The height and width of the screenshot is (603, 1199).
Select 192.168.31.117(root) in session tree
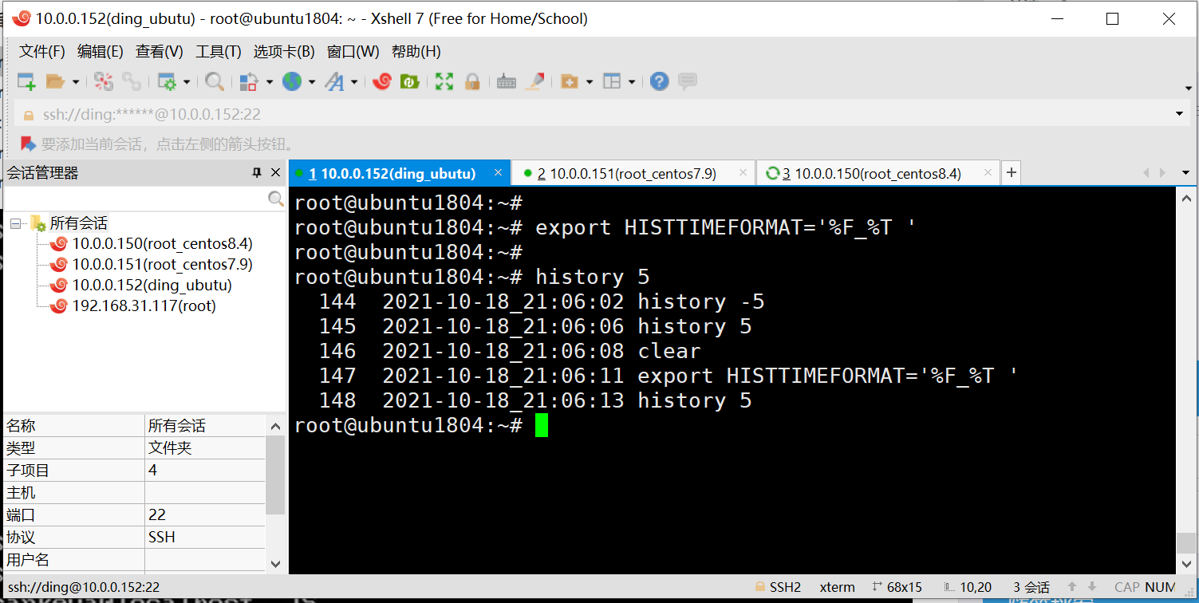pyautogui.click(x=144, y=305)
